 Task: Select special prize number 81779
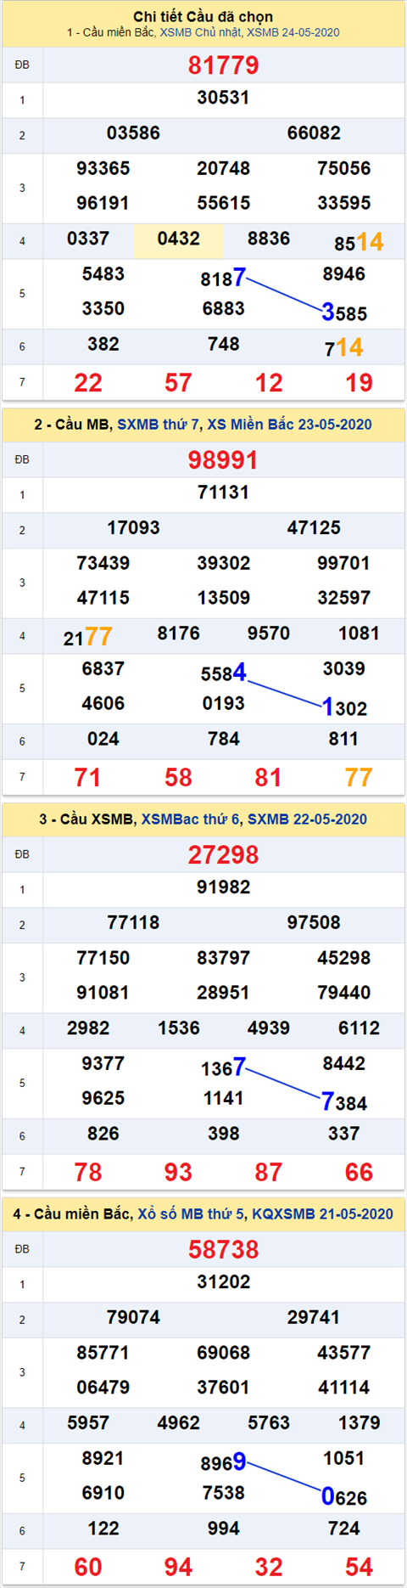pyautogui.click(x=224, y=65)
